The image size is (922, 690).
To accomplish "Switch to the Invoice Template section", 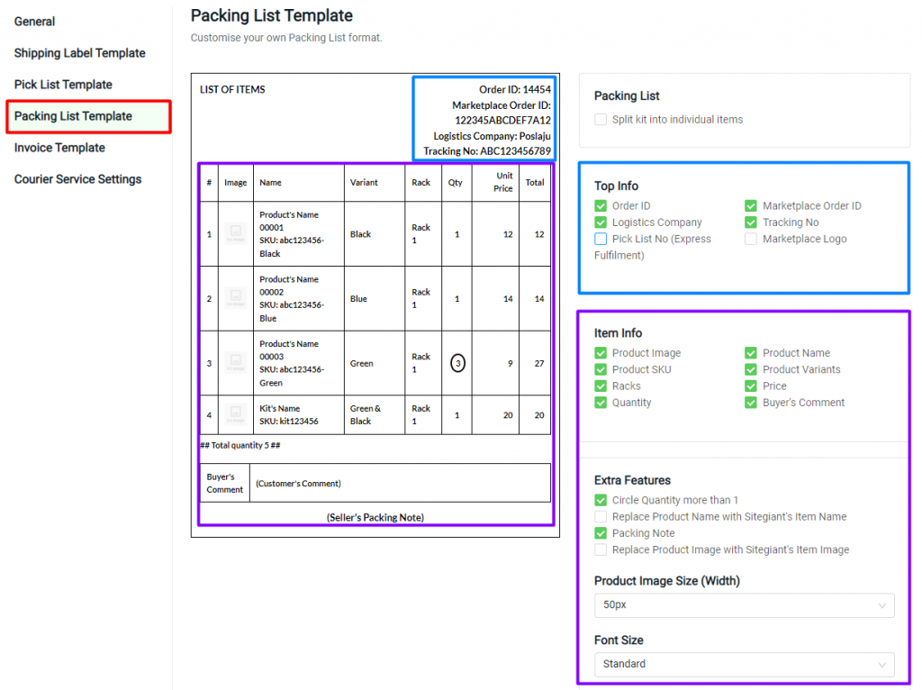I will coord(59,147).
